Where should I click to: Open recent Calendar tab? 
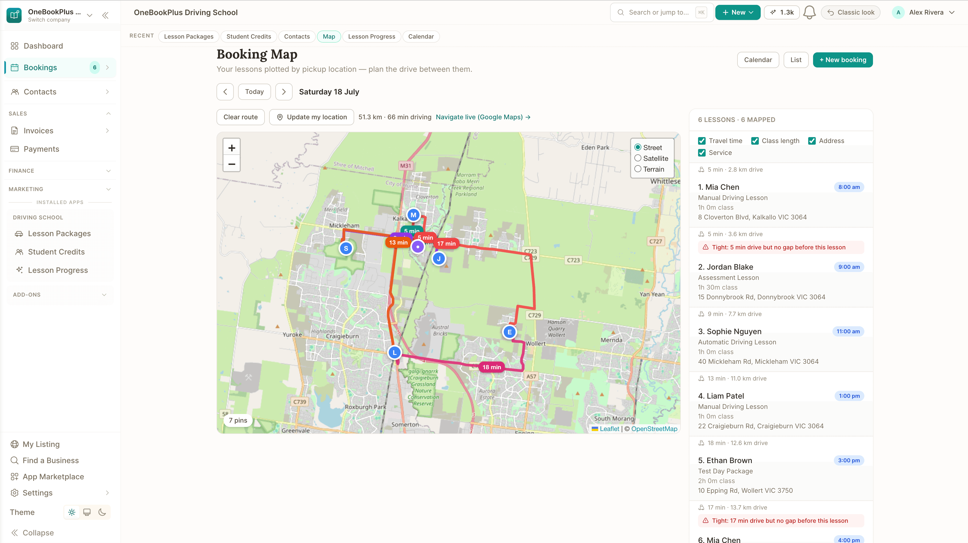tap(421, 36)
